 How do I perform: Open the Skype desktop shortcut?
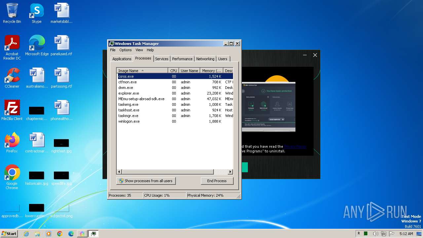[x=37, y=13]
